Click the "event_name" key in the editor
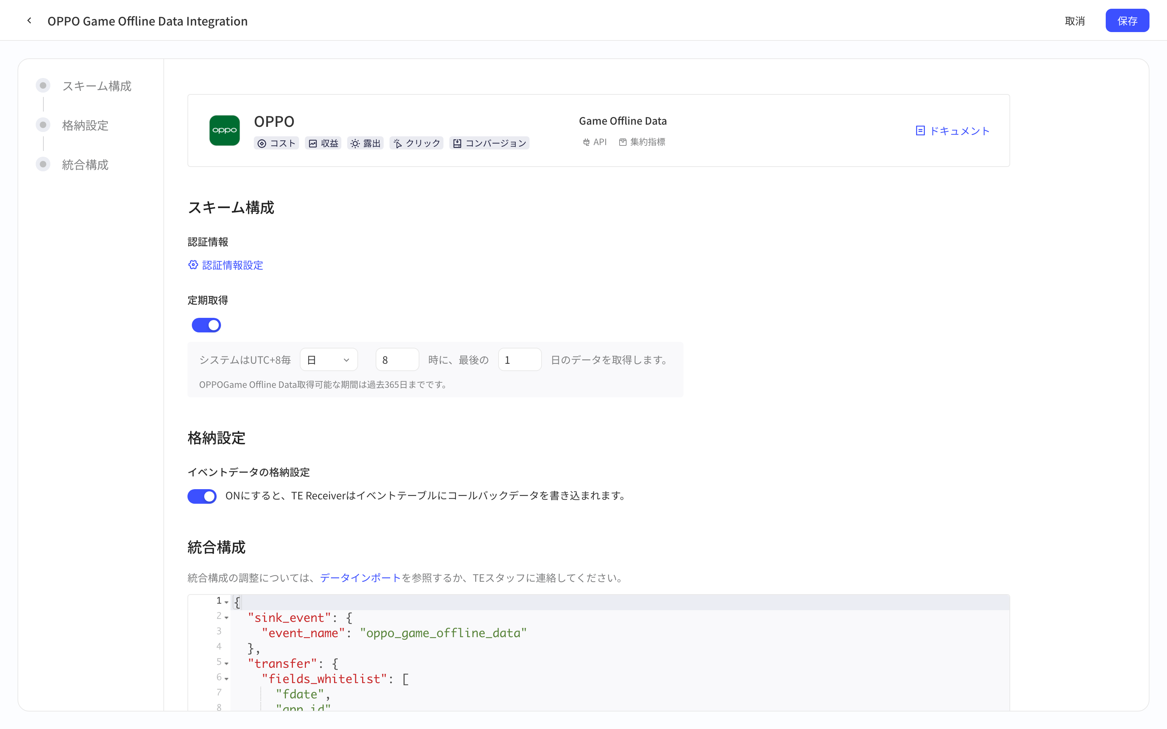This screenshot has height=729, width=1167. [x=303, y=633]
